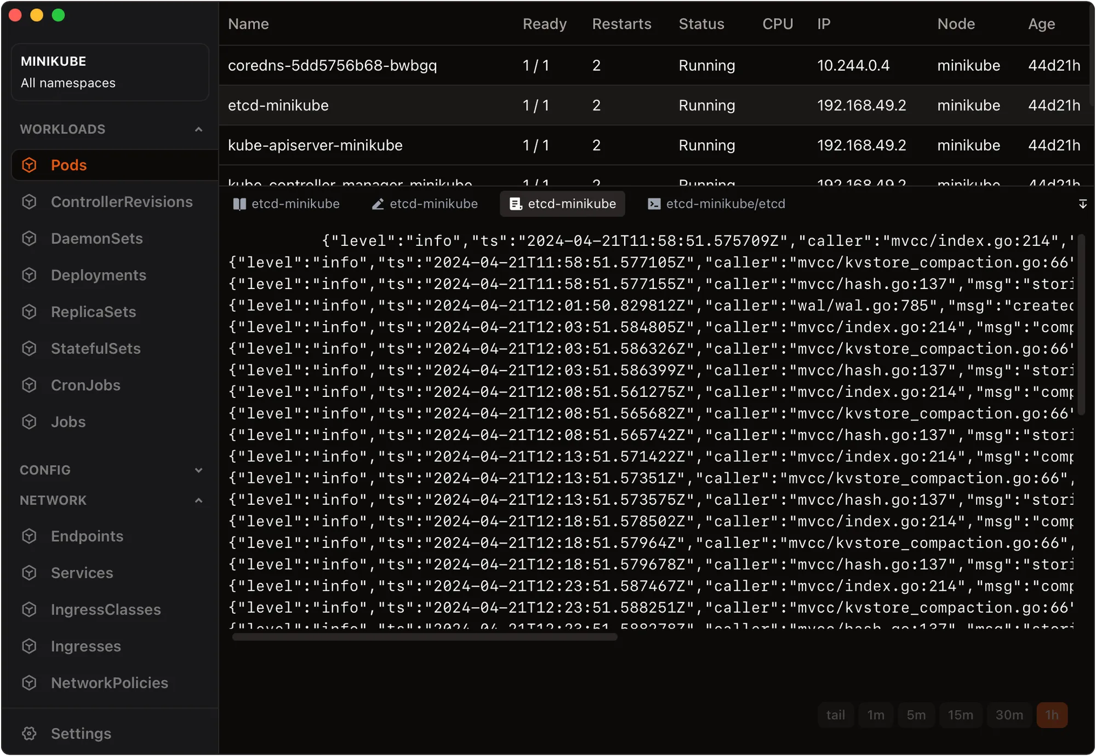Set log range to 30m
1096x756 pixels.
(1009, 715)
